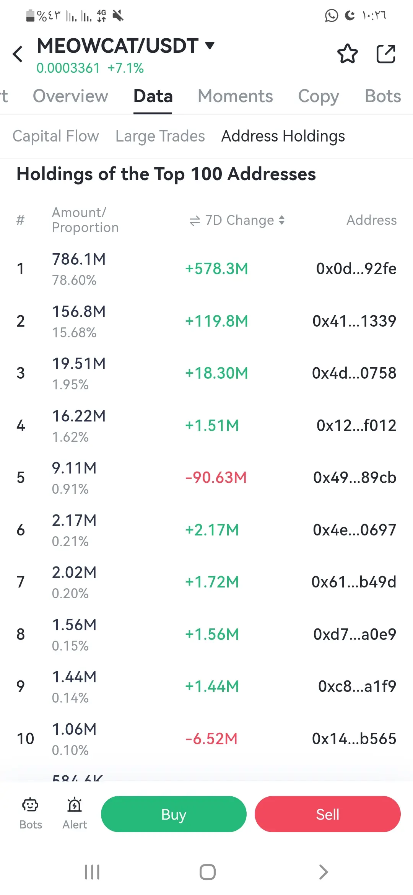Open address 0x49...89cb details

pyautogui.click(x=354, y=478)
